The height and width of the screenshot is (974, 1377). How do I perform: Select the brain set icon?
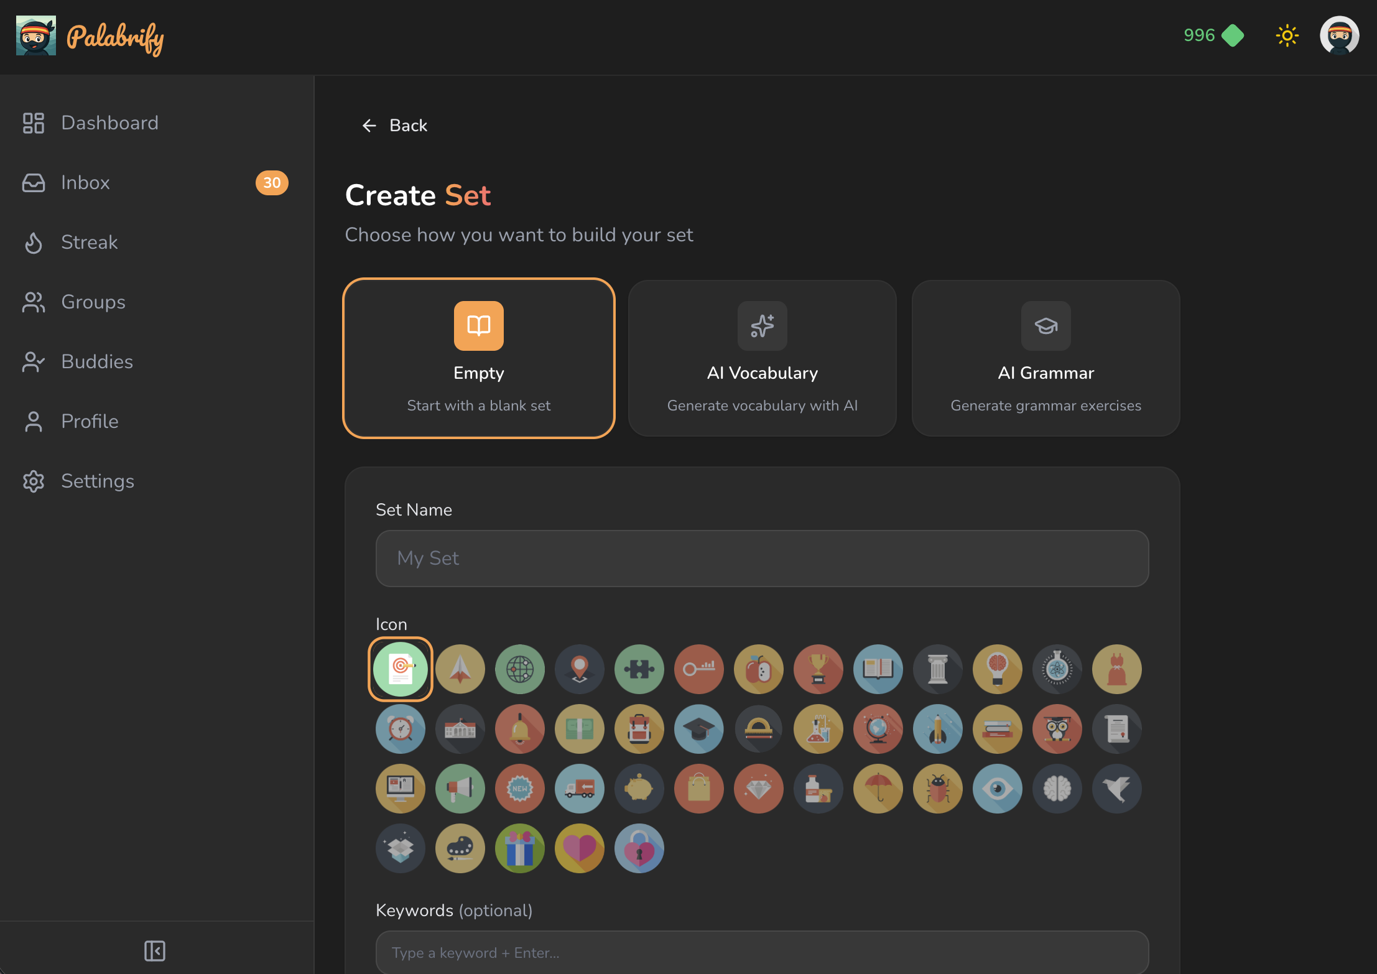(1057, 789)
